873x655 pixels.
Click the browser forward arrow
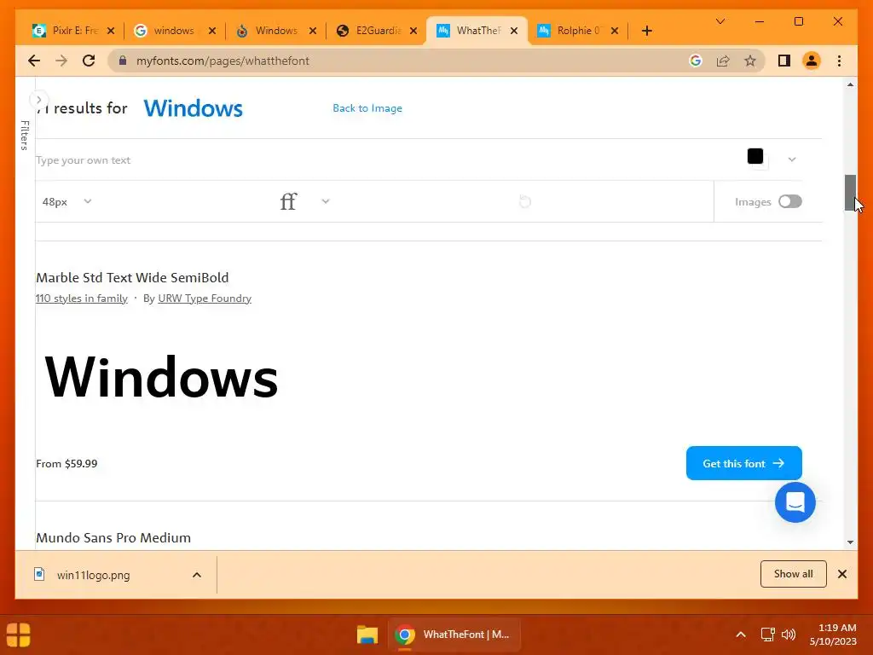[61, 61]
